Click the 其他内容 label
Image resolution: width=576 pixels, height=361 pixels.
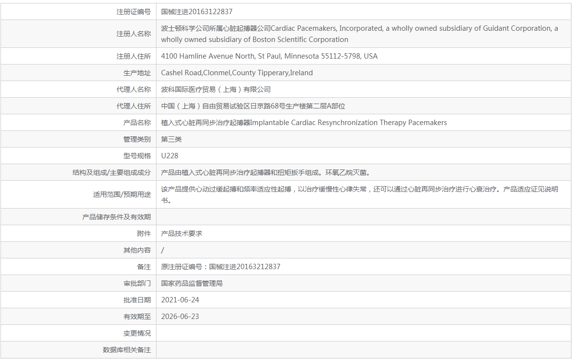136,250
